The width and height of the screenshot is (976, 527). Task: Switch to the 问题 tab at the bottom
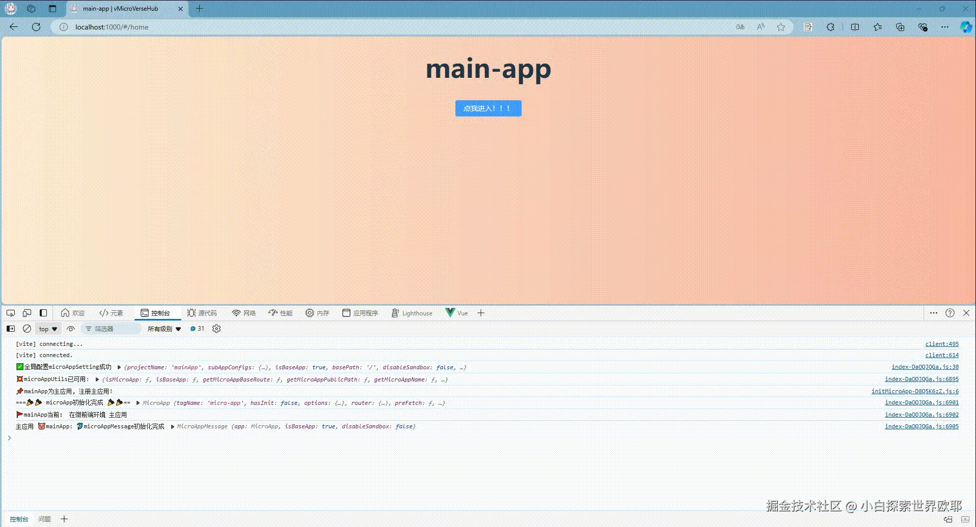45,518
